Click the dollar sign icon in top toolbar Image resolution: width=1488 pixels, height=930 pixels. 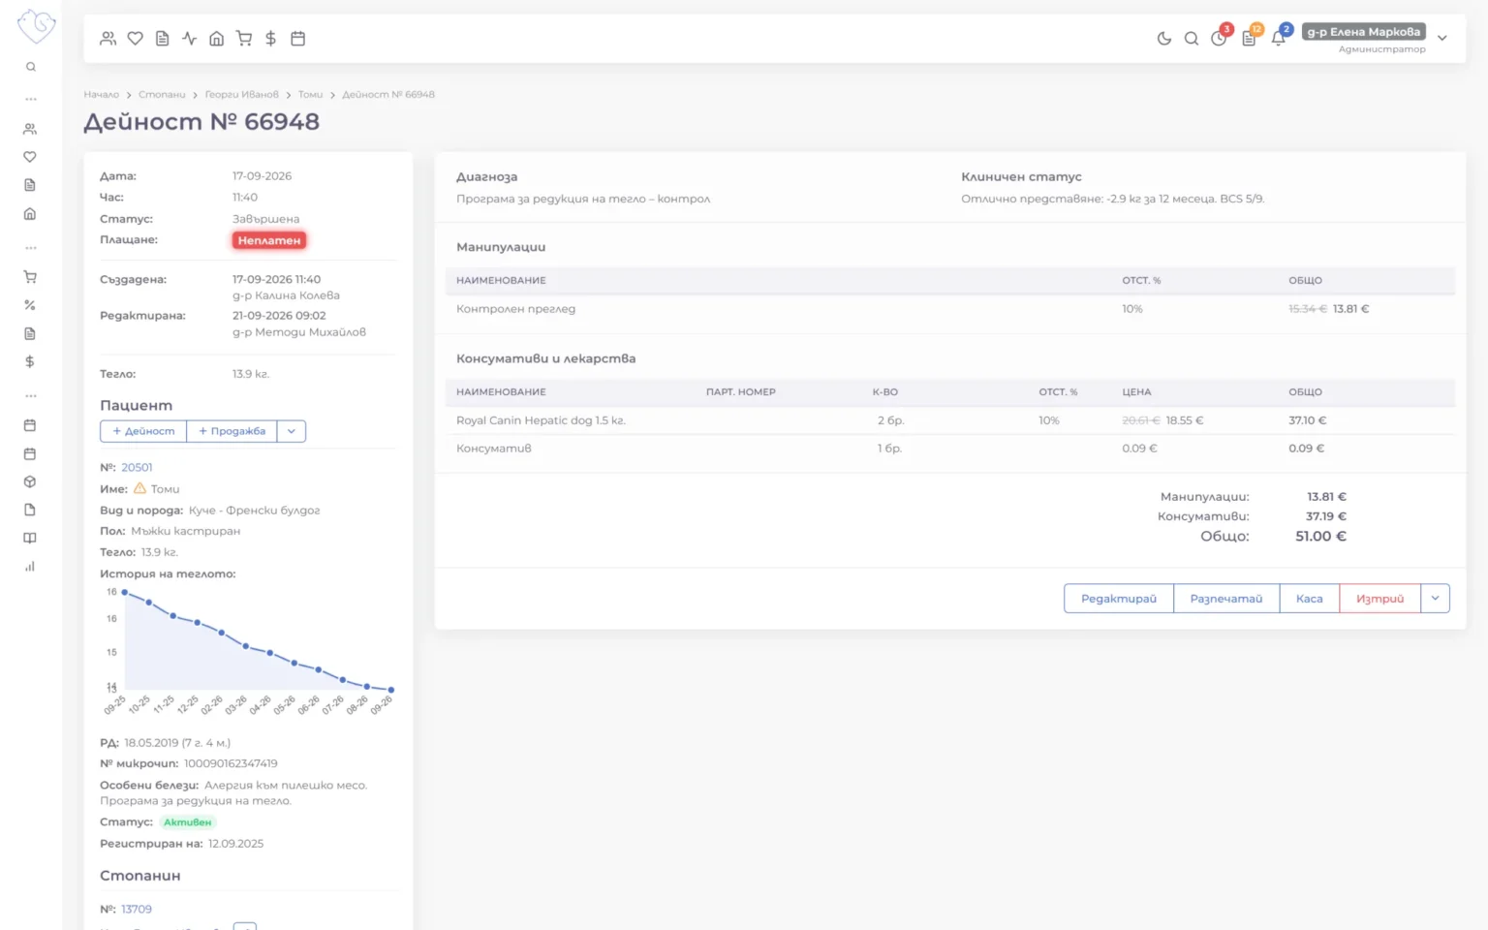click(271, 39)
